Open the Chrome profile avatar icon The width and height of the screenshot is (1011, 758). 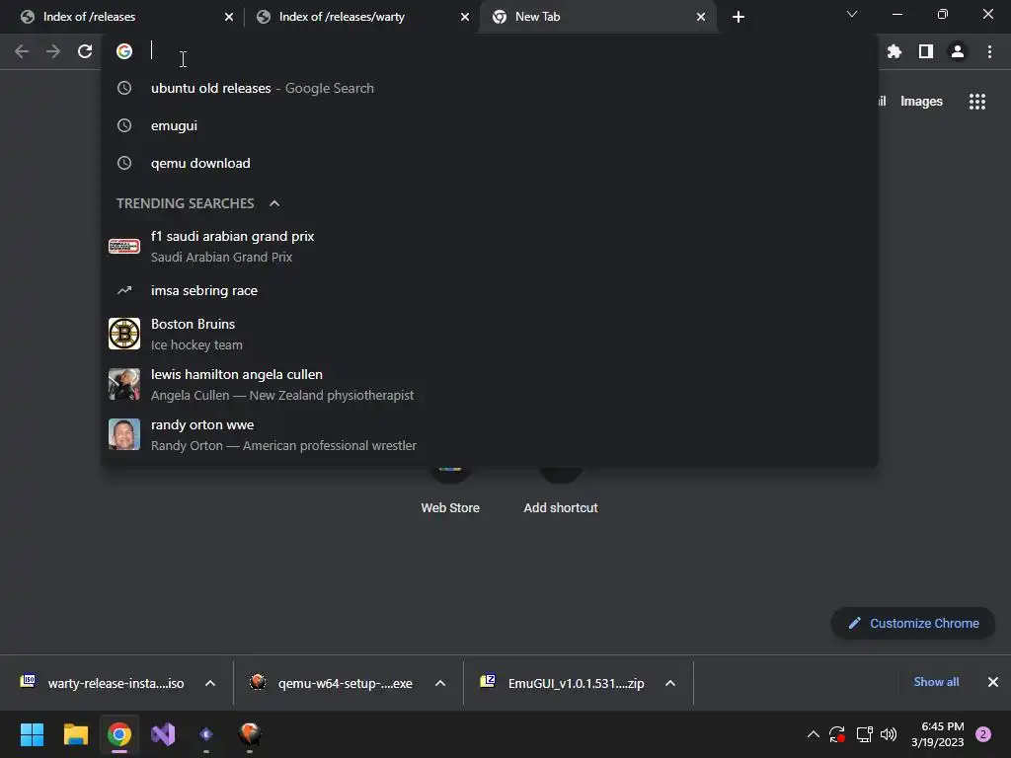[x=958, y=51]
